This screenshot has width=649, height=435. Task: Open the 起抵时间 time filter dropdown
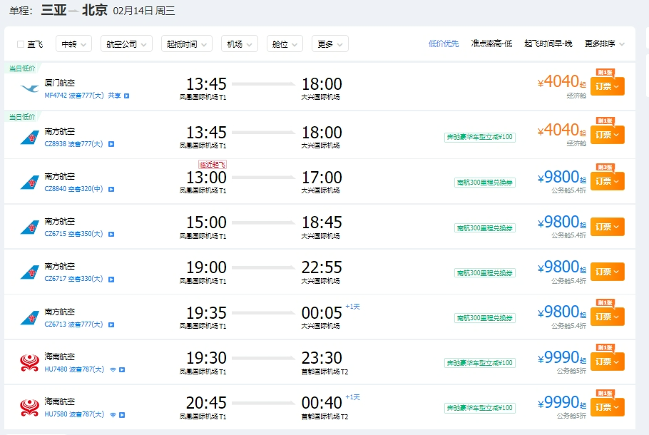point(186,44)
